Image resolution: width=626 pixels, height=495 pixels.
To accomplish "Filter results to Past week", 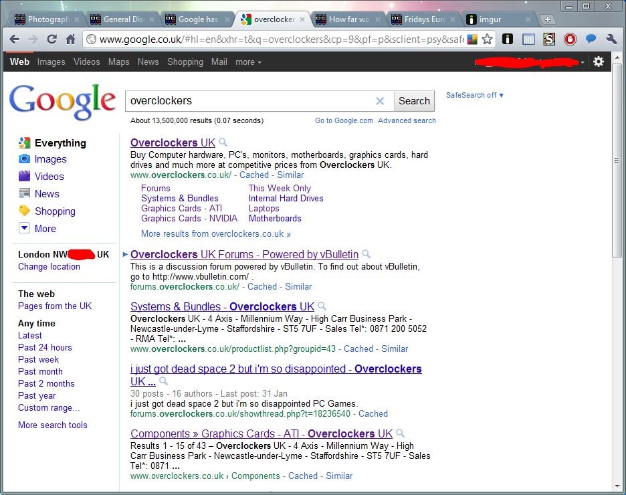I will click(38, 360).
